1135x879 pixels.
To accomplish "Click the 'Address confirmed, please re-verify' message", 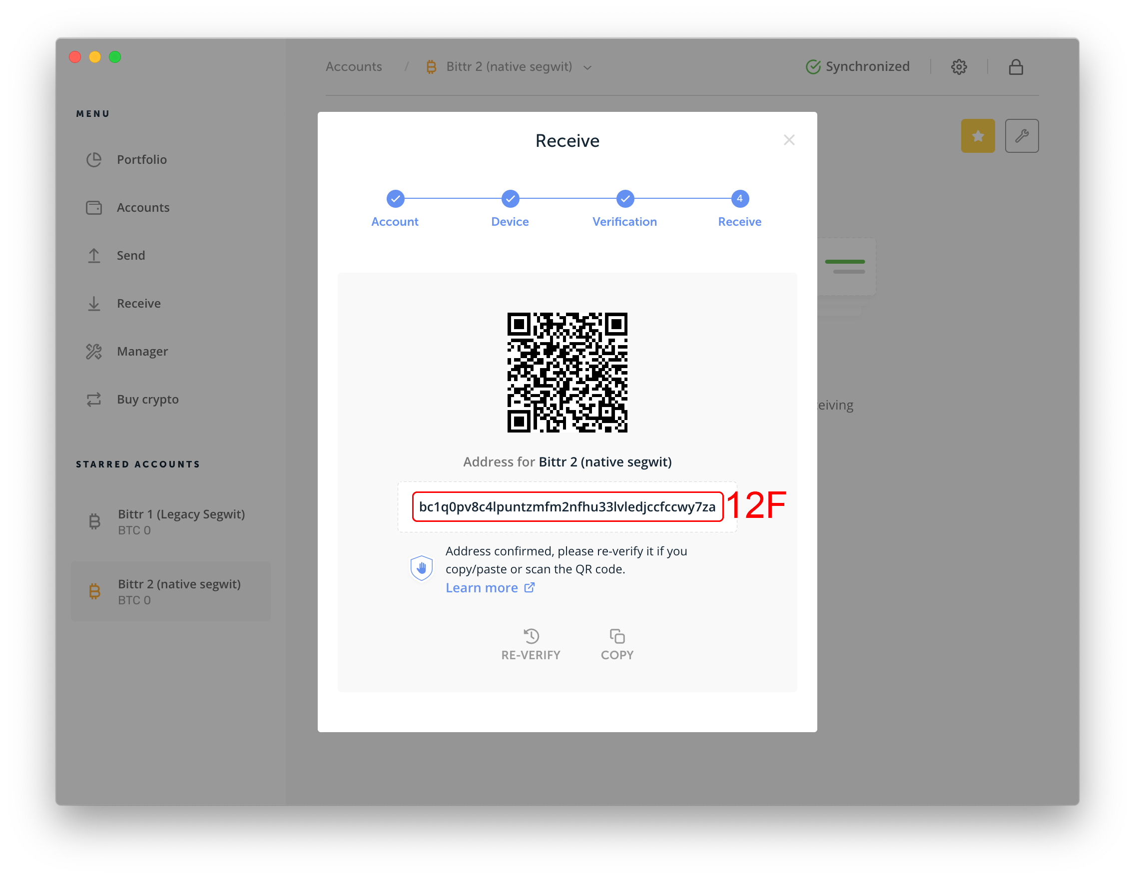I will [566, 560].
